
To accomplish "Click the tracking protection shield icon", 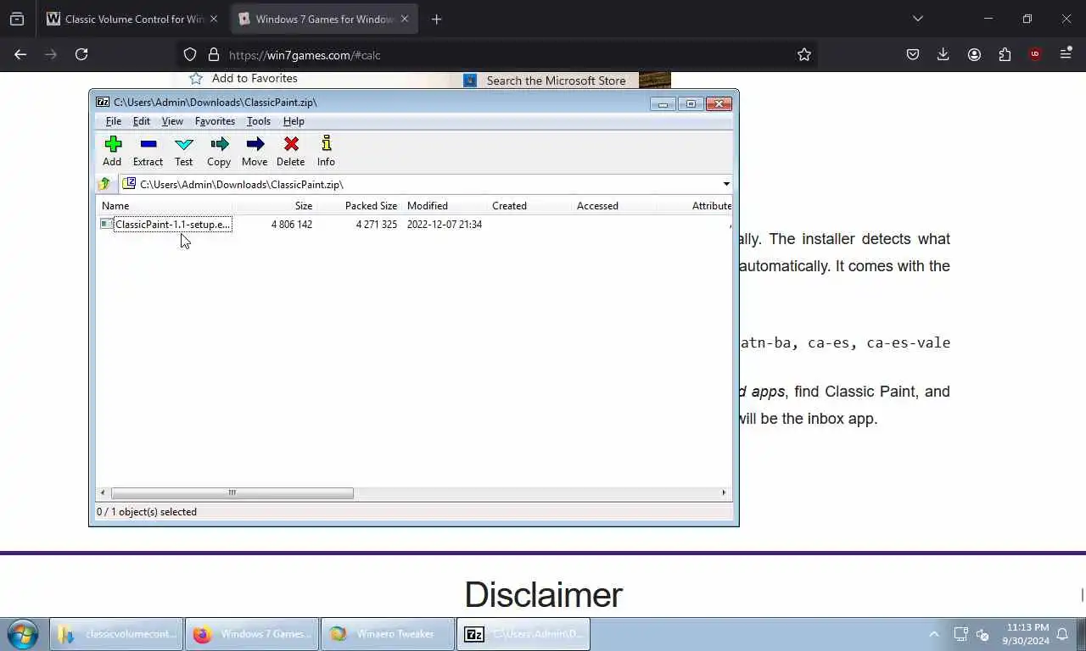I will click(190, 54).
